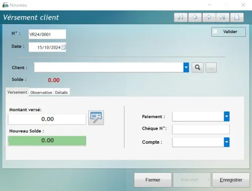Jump to the last record

tap(223, 18)
